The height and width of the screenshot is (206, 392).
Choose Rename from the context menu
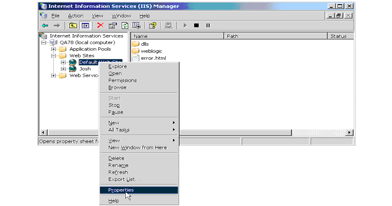(x=139, y=165)
